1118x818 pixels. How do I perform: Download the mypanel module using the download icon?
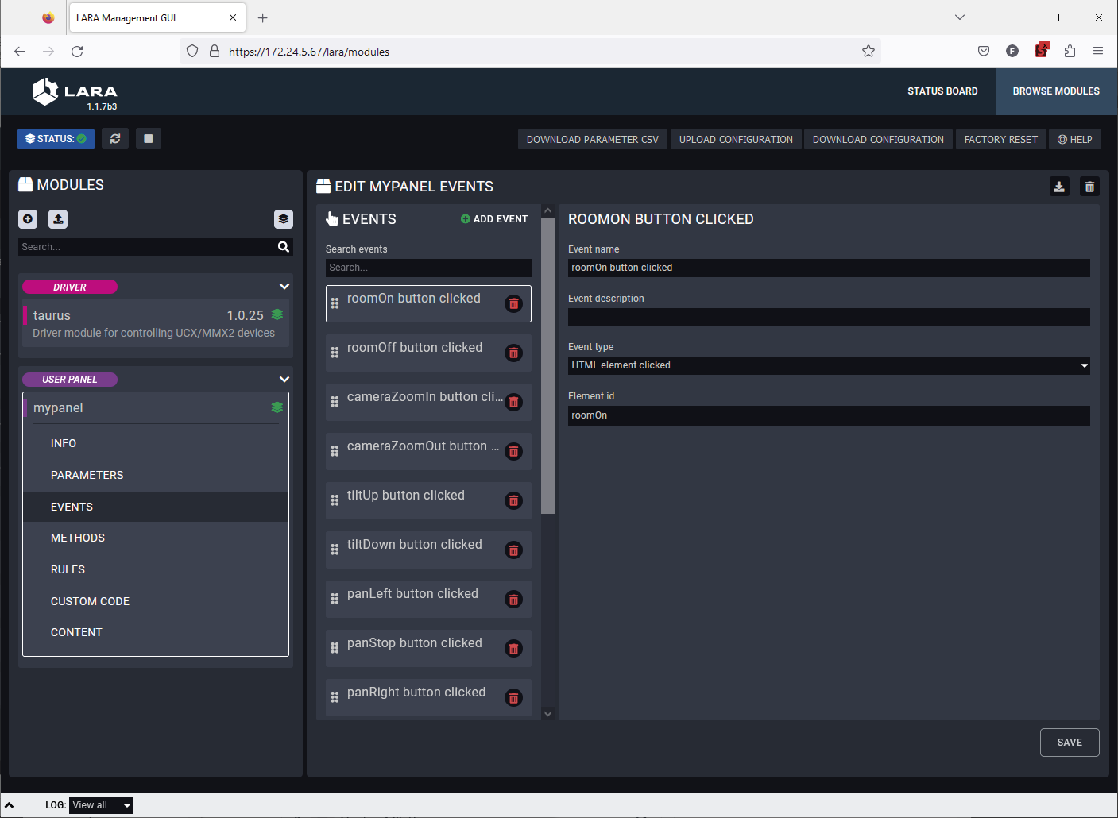pos(1059,187)
